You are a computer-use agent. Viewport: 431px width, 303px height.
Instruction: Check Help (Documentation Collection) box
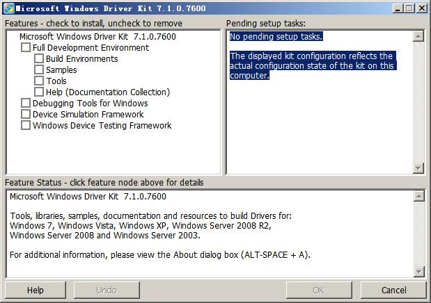(x=39, y=92)
